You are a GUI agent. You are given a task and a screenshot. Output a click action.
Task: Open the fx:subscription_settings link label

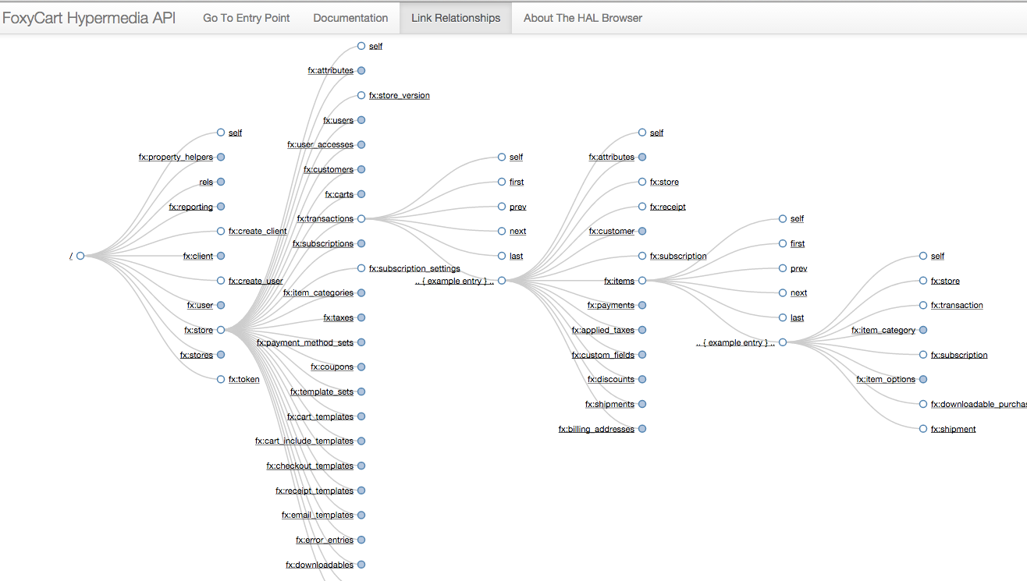(414, 269)
